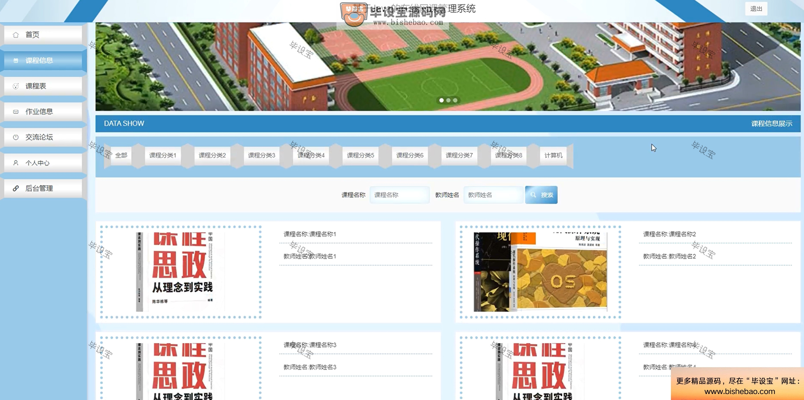Screen dimensions: 804x400
Task: Click the text 课程名称:课程名称1
Action: point(310,234)
